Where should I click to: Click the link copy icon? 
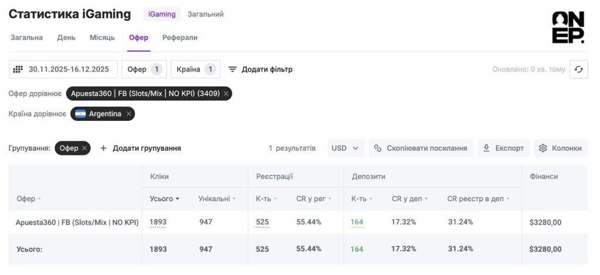tap(378, 148)
